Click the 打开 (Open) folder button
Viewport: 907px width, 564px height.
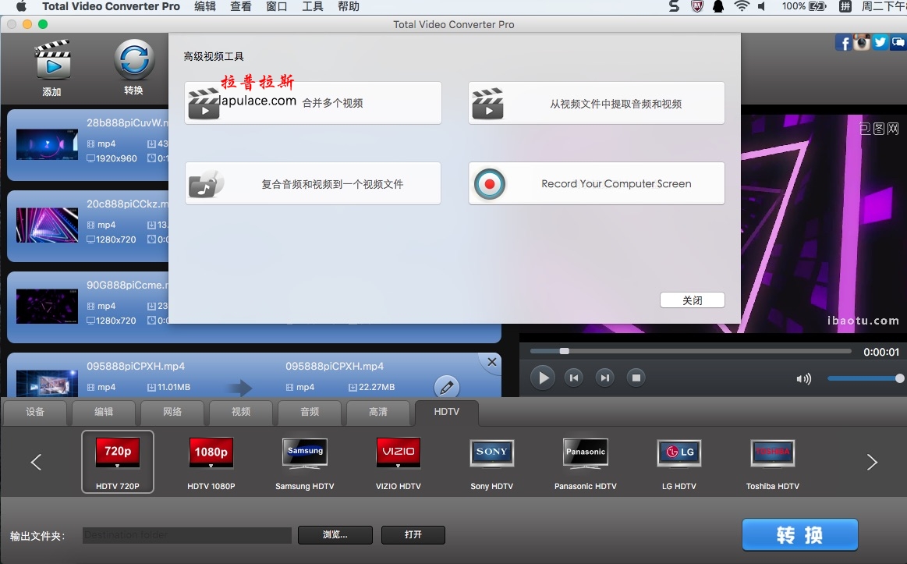413,535
